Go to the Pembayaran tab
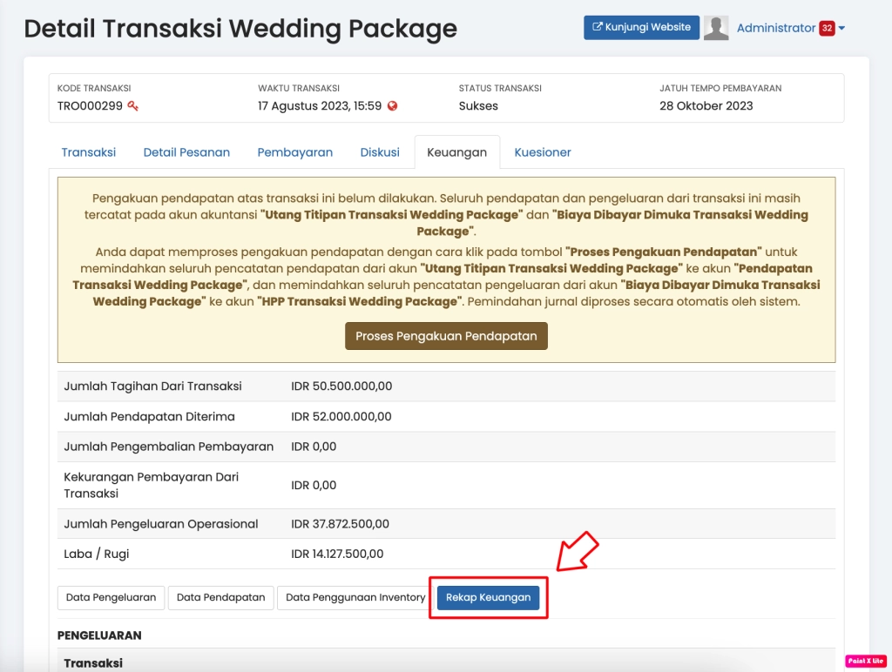This screenshot has height=672, width=892. pyautogui.click(x=294, y=152)
